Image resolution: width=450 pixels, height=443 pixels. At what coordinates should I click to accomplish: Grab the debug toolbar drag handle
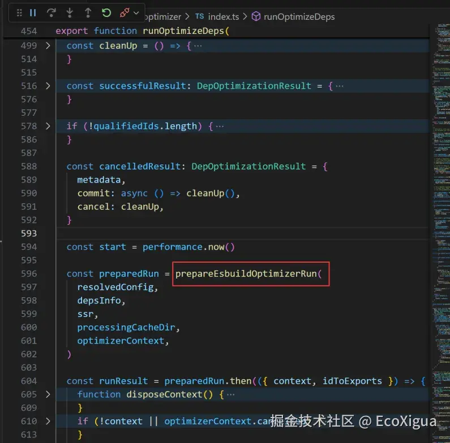(x=19, y=13)
